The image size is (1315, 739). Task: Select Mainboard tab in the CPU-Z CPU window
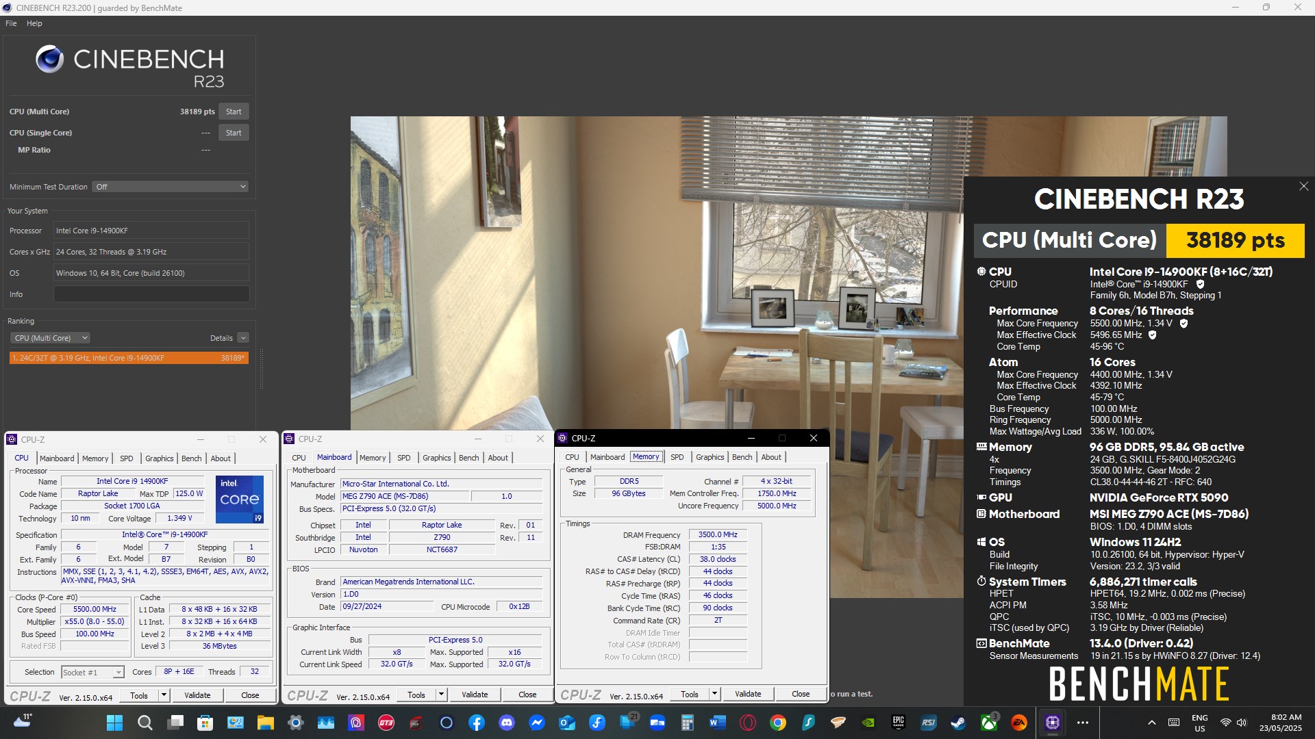57,458
